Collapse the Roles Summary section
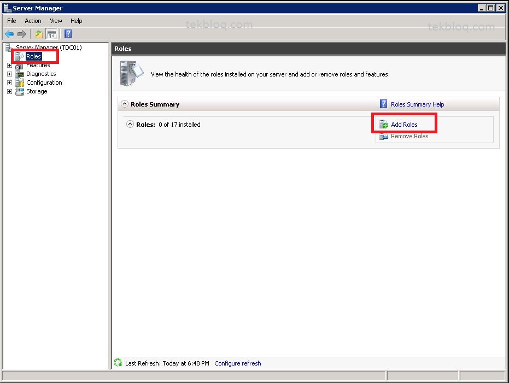 coord(125,104)
